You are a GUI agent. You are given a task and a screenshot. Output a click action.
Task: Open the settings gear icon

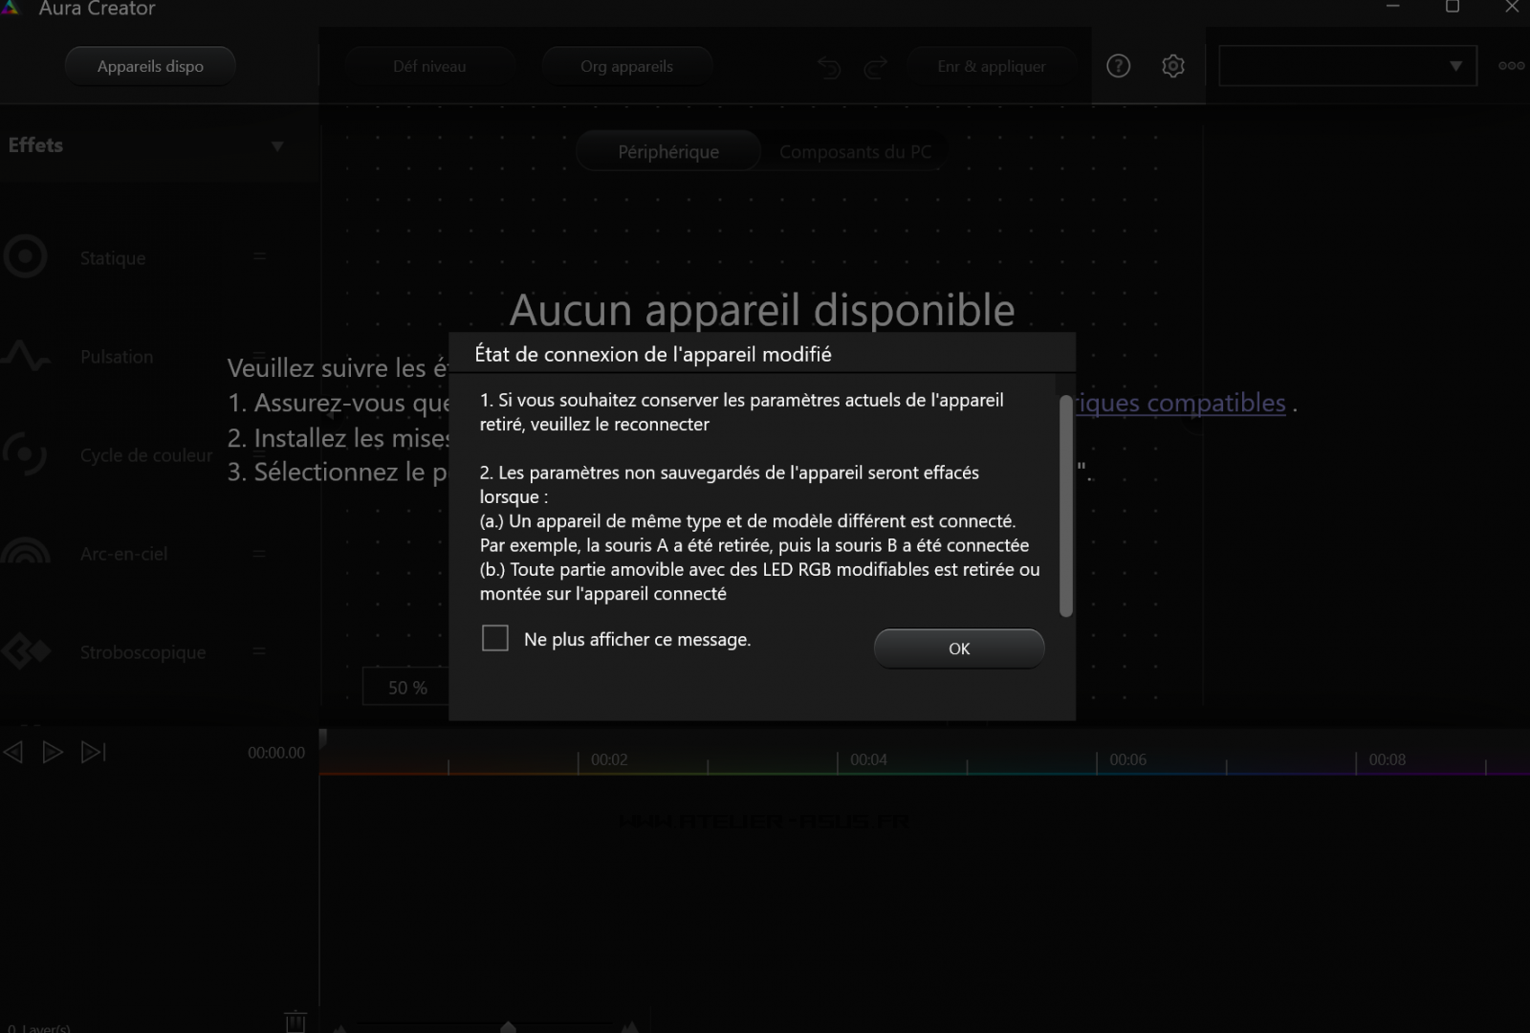(1172, 66)
